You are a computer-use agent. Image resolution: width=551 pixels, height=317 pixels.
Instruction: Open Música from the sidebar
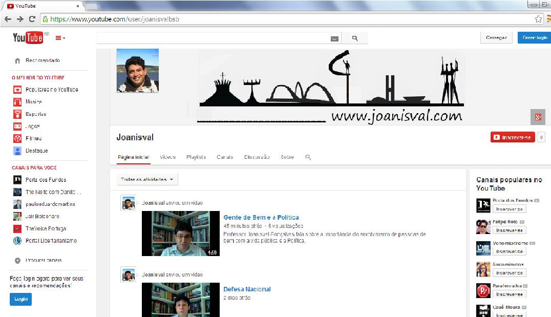33,102
